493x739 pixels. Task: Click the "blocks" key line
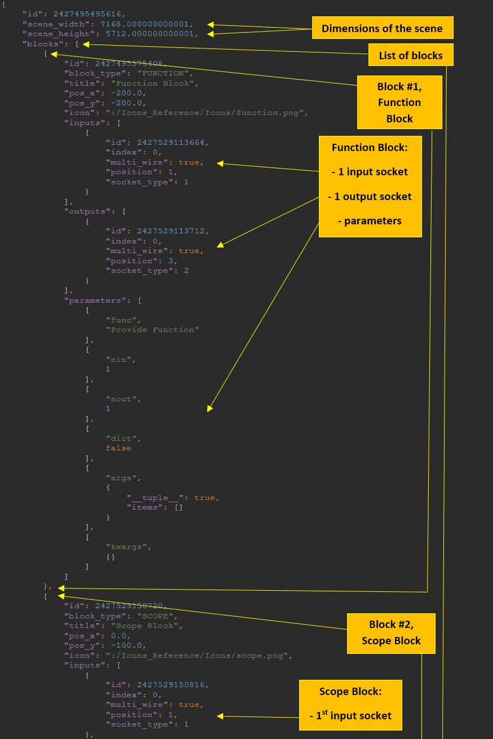51,43
